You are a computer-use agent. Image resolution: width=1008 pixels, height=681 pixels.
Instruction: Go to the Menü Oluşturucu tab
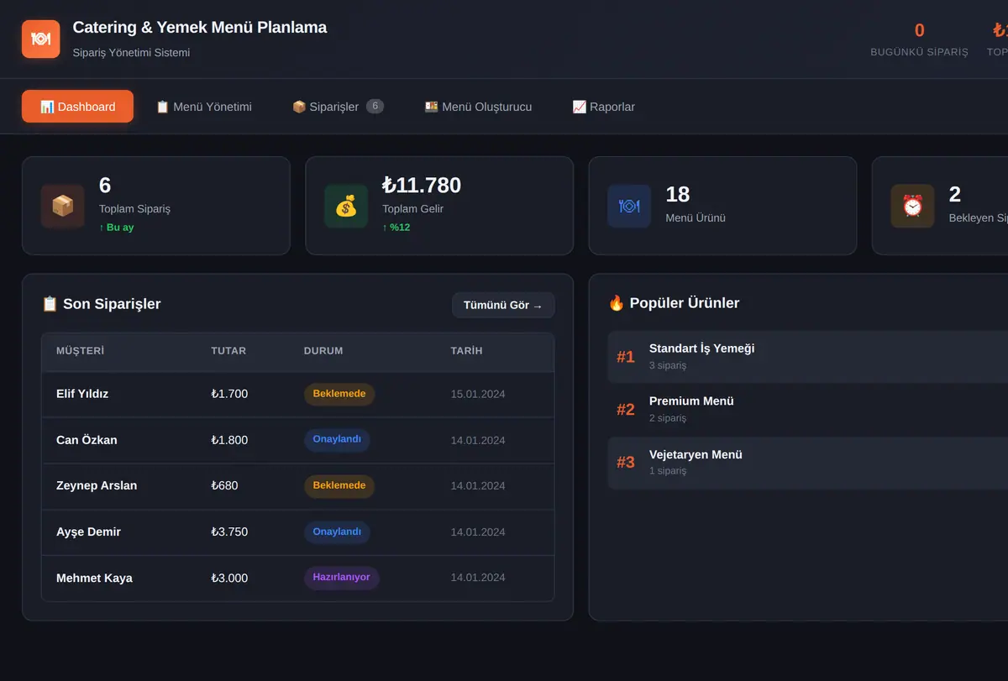click(478, 107)
